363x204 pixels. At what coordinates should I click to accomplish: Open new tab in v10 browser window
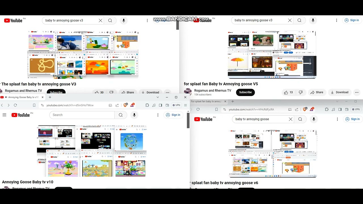click(x=50, y=97)
